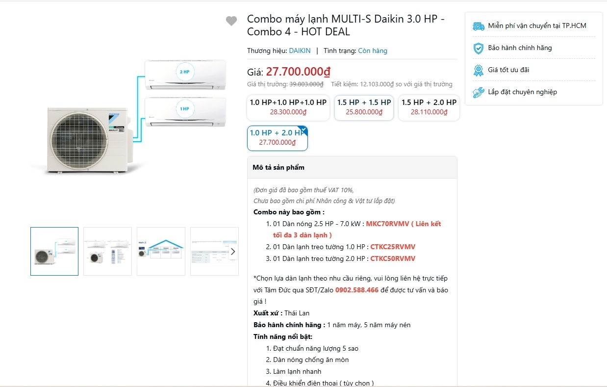Click the 0902.588.466 phone number

pos(357,290)
